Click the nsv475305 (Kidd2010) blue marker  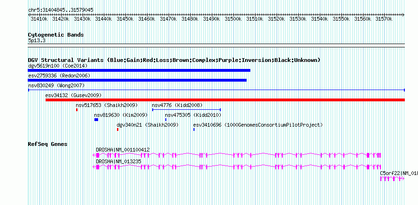pos(166,120)
